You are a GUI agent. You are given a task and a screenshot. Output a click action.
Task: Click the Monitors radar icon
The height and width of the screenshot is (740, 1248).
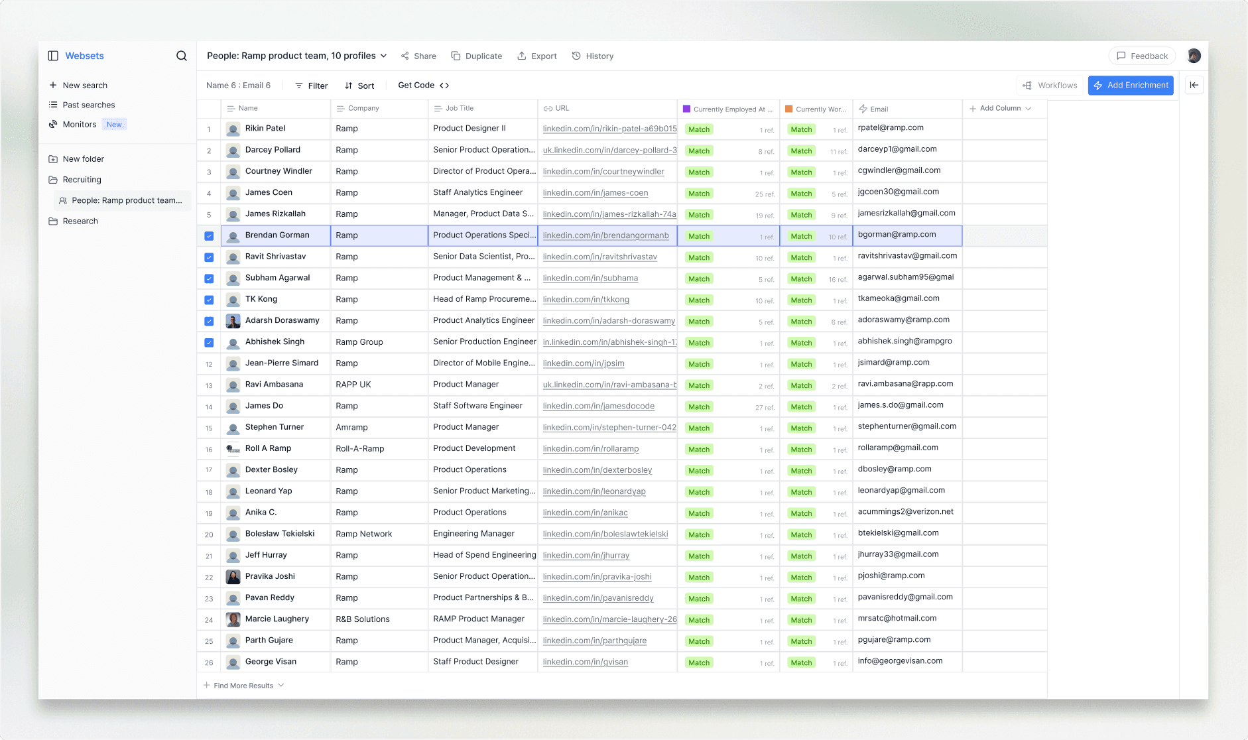click(x=53, y=124)
